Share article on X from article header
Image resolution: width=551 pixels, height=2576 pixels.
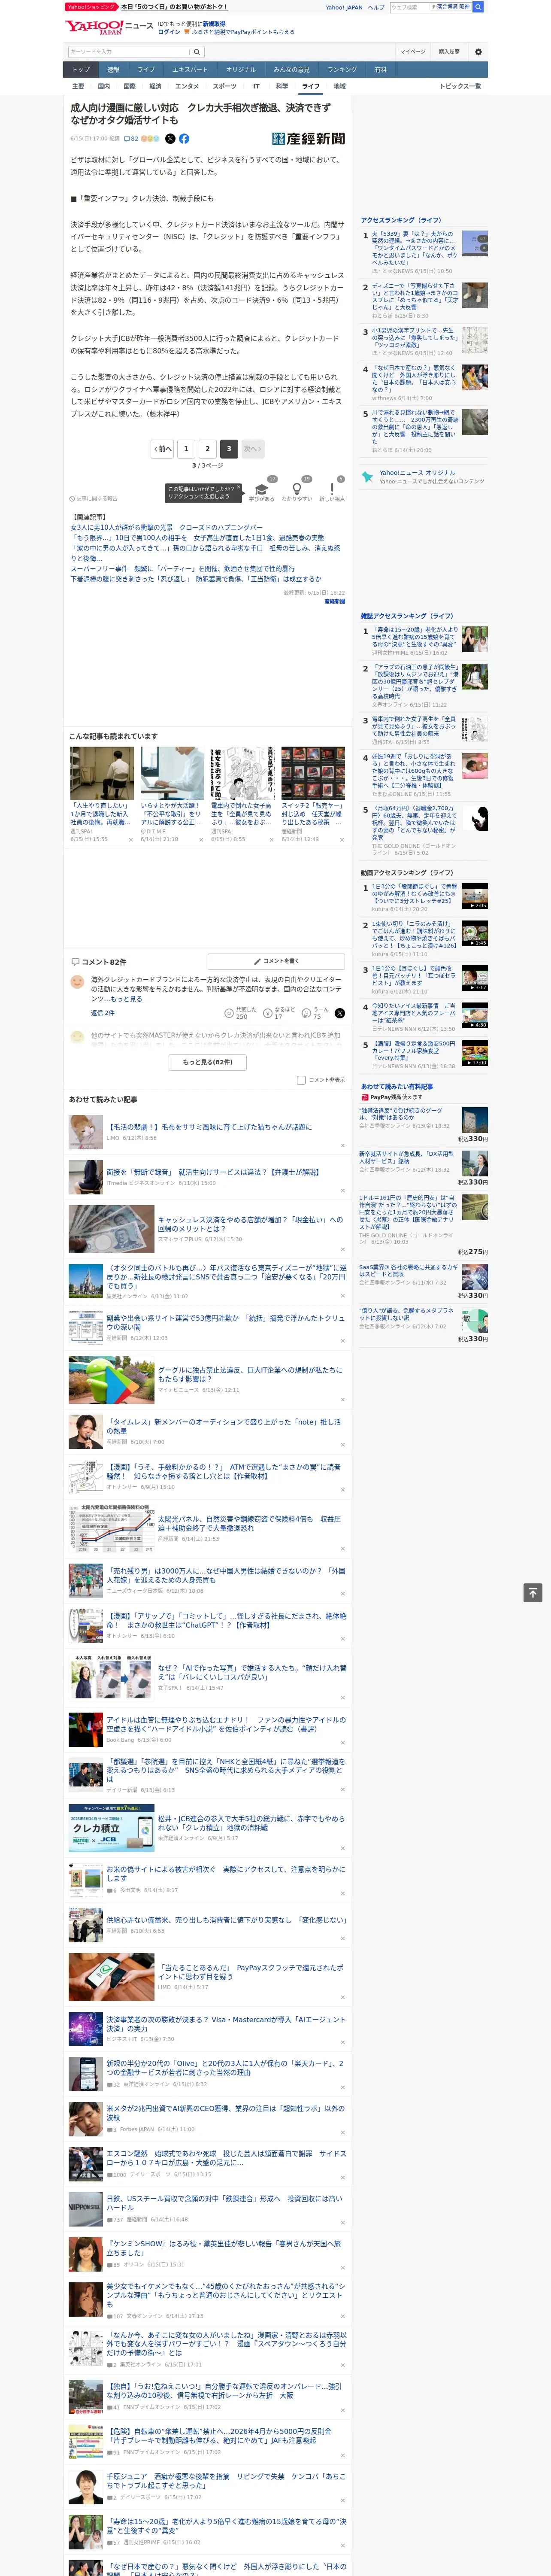(x=170, y=139)
